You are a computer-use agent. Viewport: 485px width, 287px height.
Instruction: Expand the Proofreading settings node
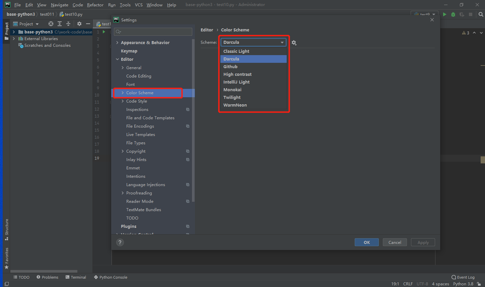pos(123,193)
